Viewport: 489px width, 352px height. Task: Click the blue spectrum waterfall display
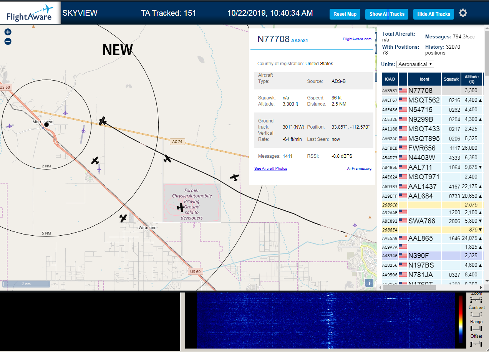[325, 321]
